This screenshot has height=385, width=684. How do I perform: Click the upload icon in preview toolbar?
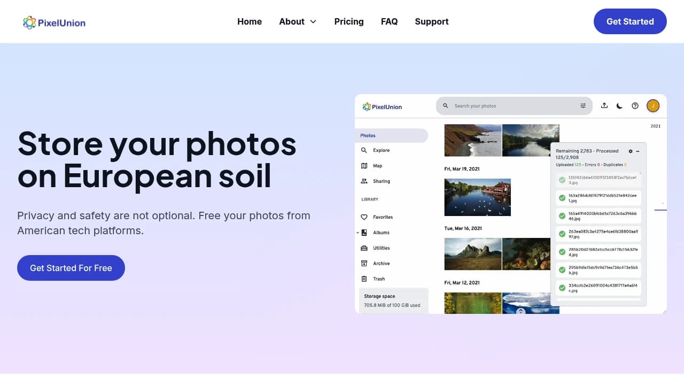[604, 105]
